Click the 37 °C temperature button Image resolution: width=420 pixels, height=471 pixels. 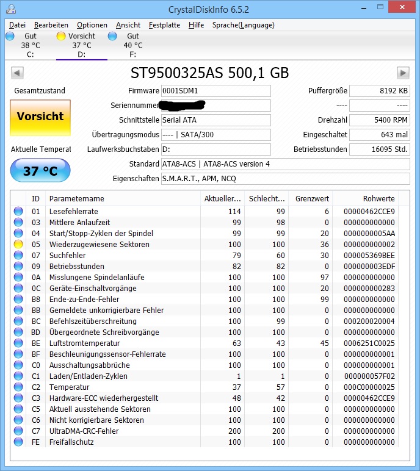[40, 171]
